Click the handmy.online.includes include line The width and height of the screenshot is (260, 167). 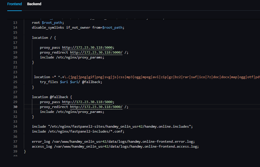(x=112, y=126)
